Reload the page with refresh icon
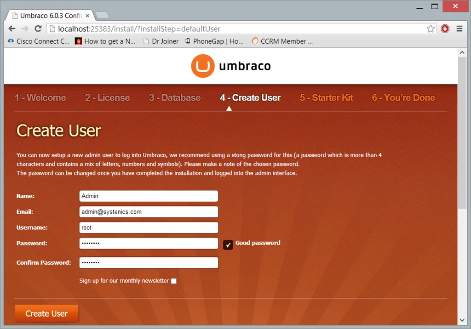This screenshot has height=329, width=471. (x=38, y=28)
